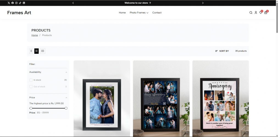Open the pink nine-photo Anniversary frame product
The image size is (278, 137).
221,99
